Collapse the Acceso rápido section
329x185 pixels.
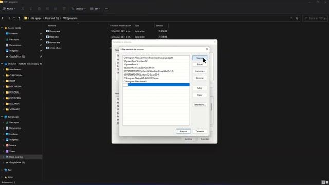pyautogui.click(x=2, y=28)
